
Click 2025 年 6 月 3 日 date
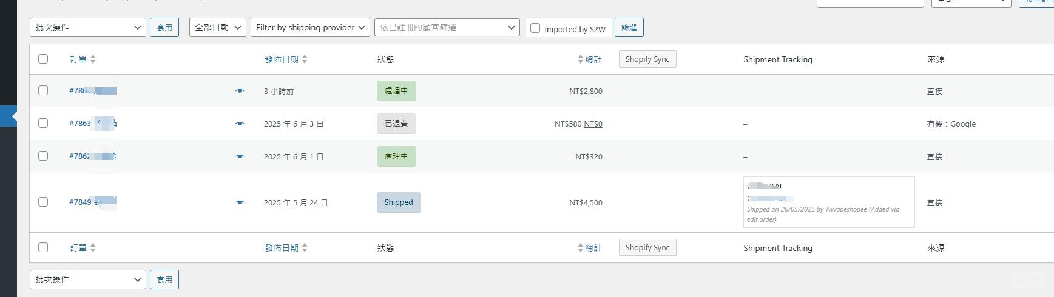[x=294, y=124]
